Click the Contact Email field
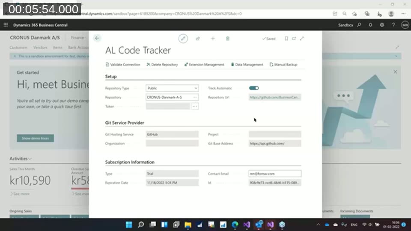 [x=275, y=174]
